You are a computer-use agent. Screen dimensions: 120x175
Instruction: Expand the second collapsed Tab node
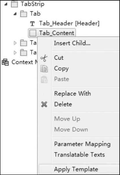15,43
